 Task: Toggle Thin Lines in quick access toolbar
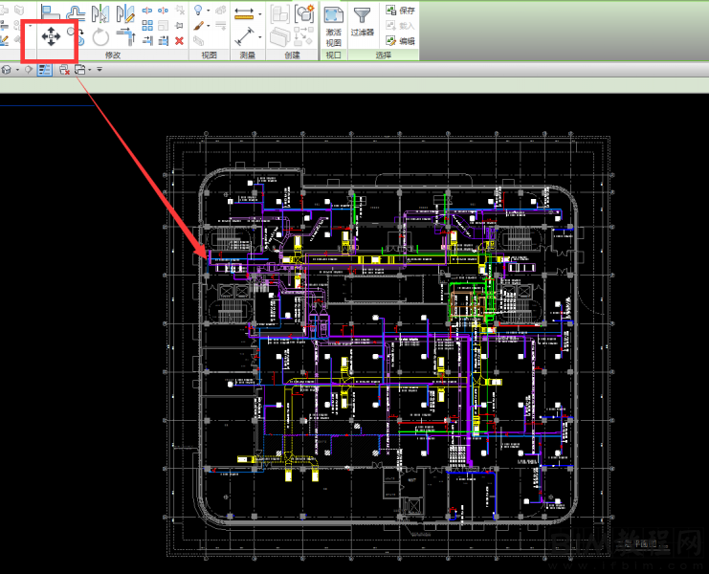pos(45,70)
